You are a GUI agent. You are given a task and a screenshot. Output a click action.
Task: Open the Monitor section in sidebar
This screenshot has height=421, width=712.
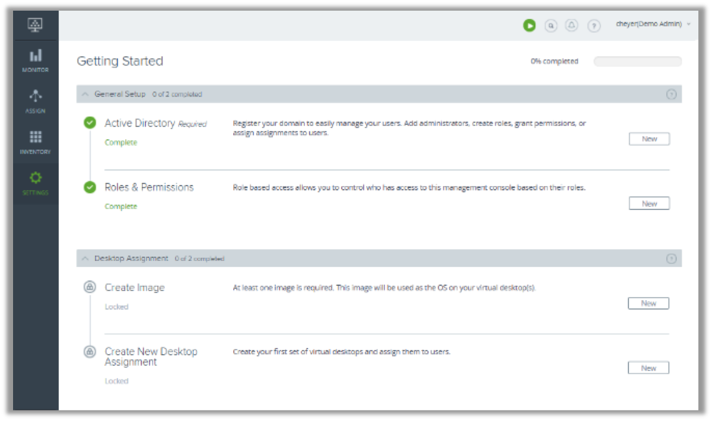(x=36, y=61)
